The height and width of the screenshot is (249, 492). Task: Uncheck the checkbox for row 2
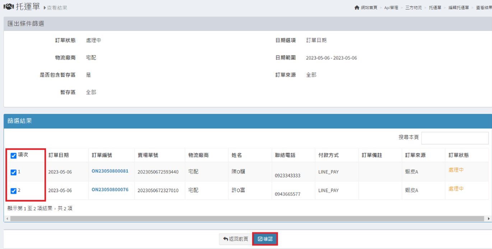point(14,191)
